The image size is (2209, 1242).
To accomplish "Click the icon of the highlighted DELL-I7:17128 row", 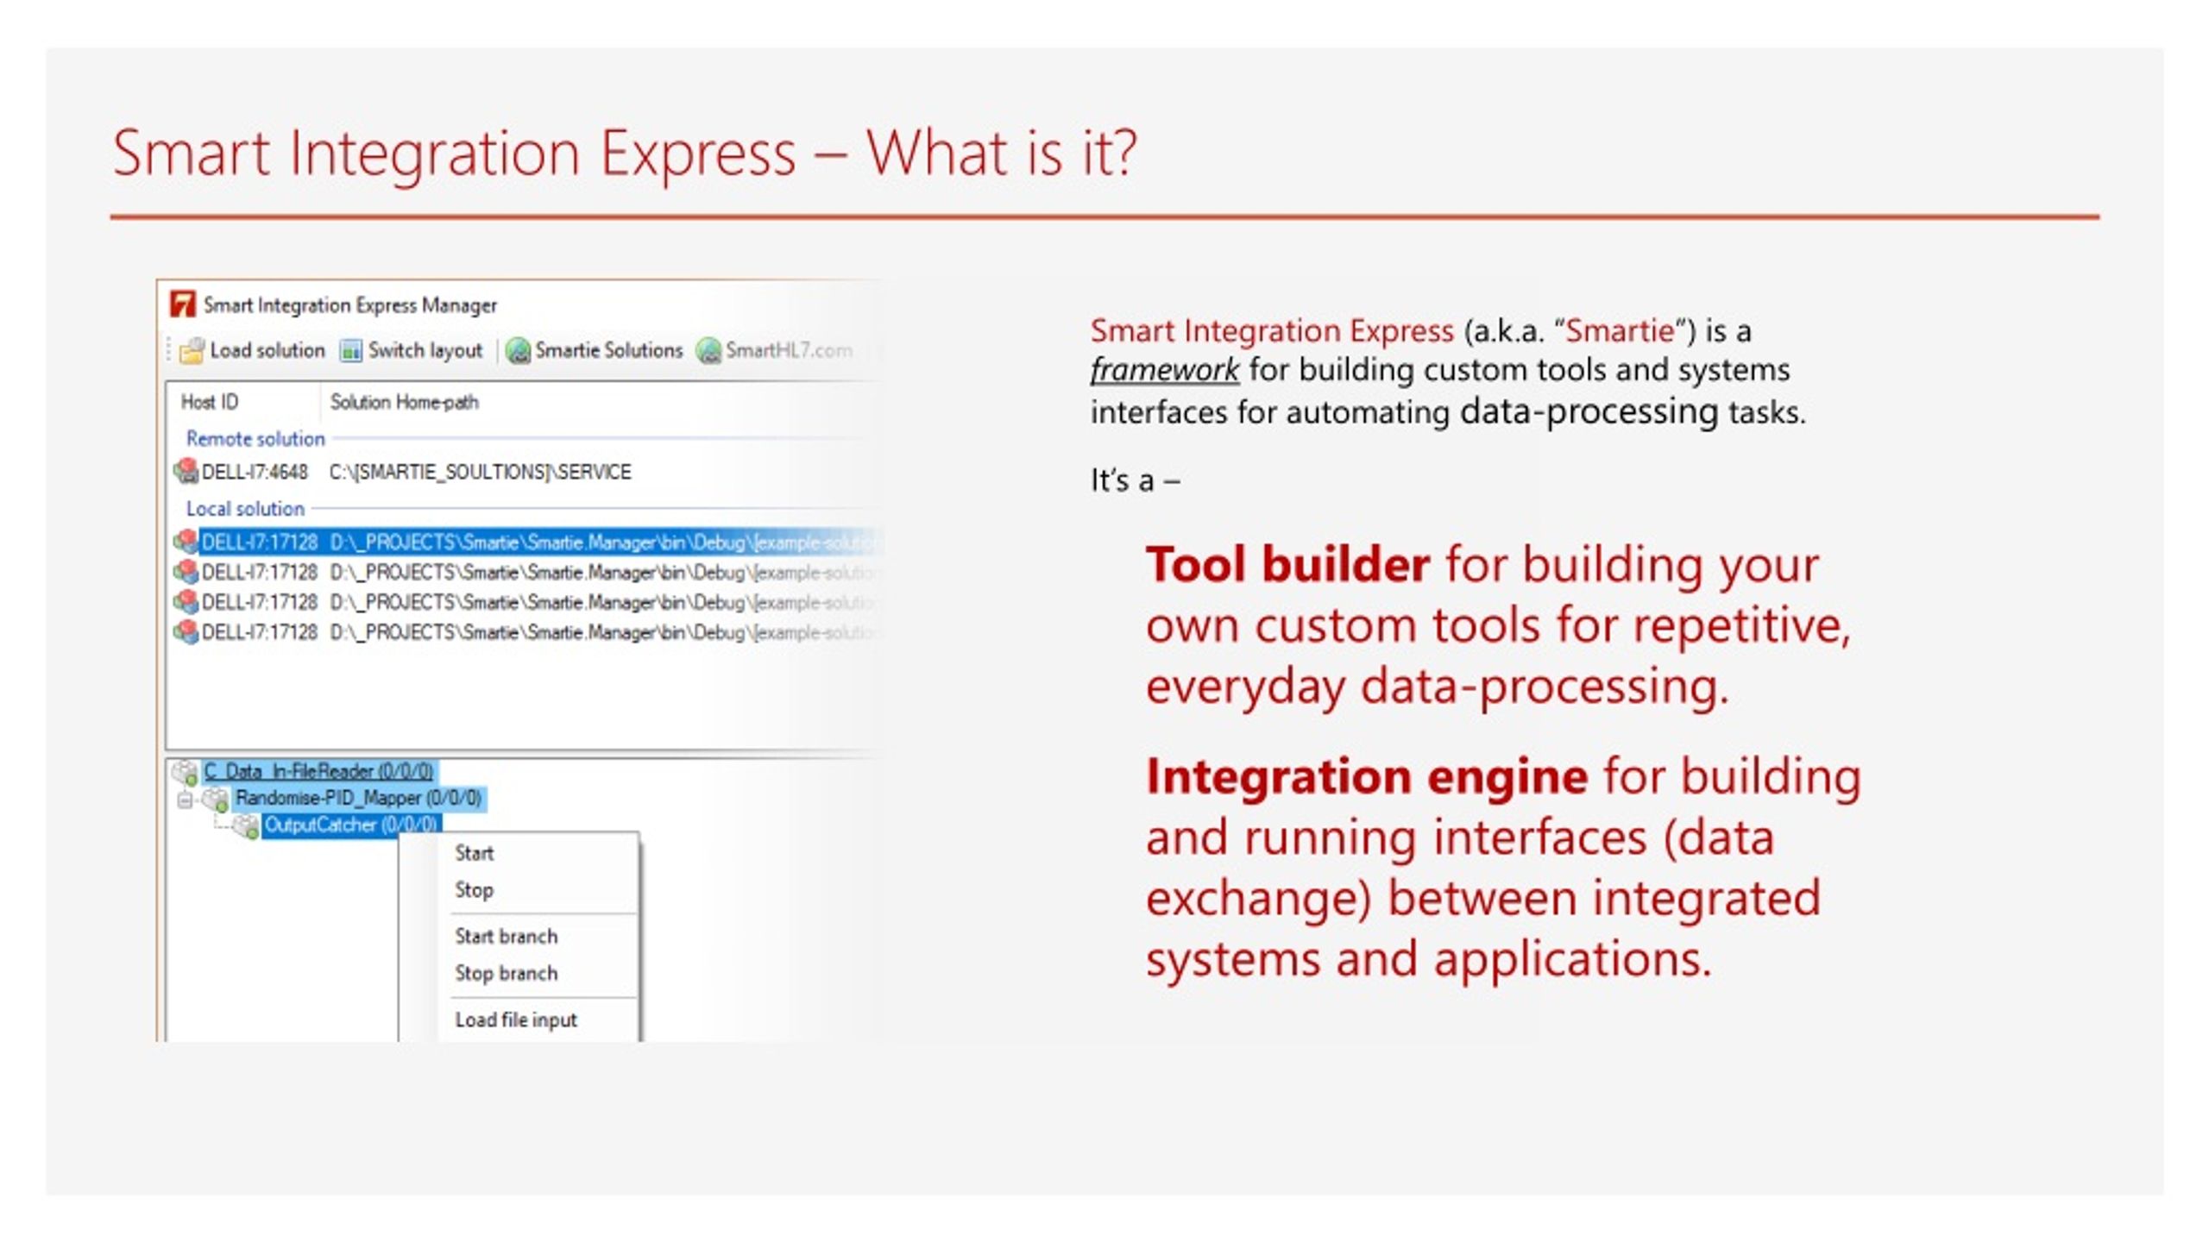I will 186,542.
